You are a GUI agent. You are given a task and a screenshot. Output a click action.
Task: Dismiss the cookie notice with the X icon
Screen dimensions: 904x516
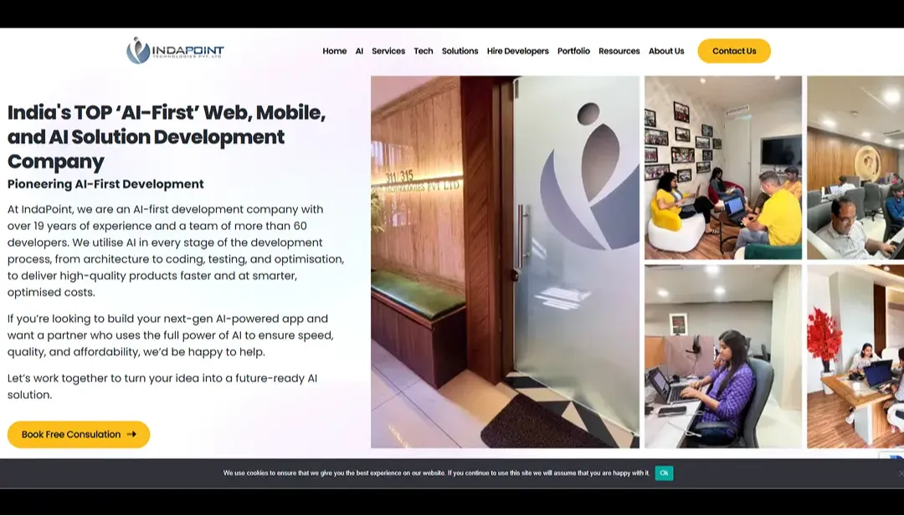[900, 473]
